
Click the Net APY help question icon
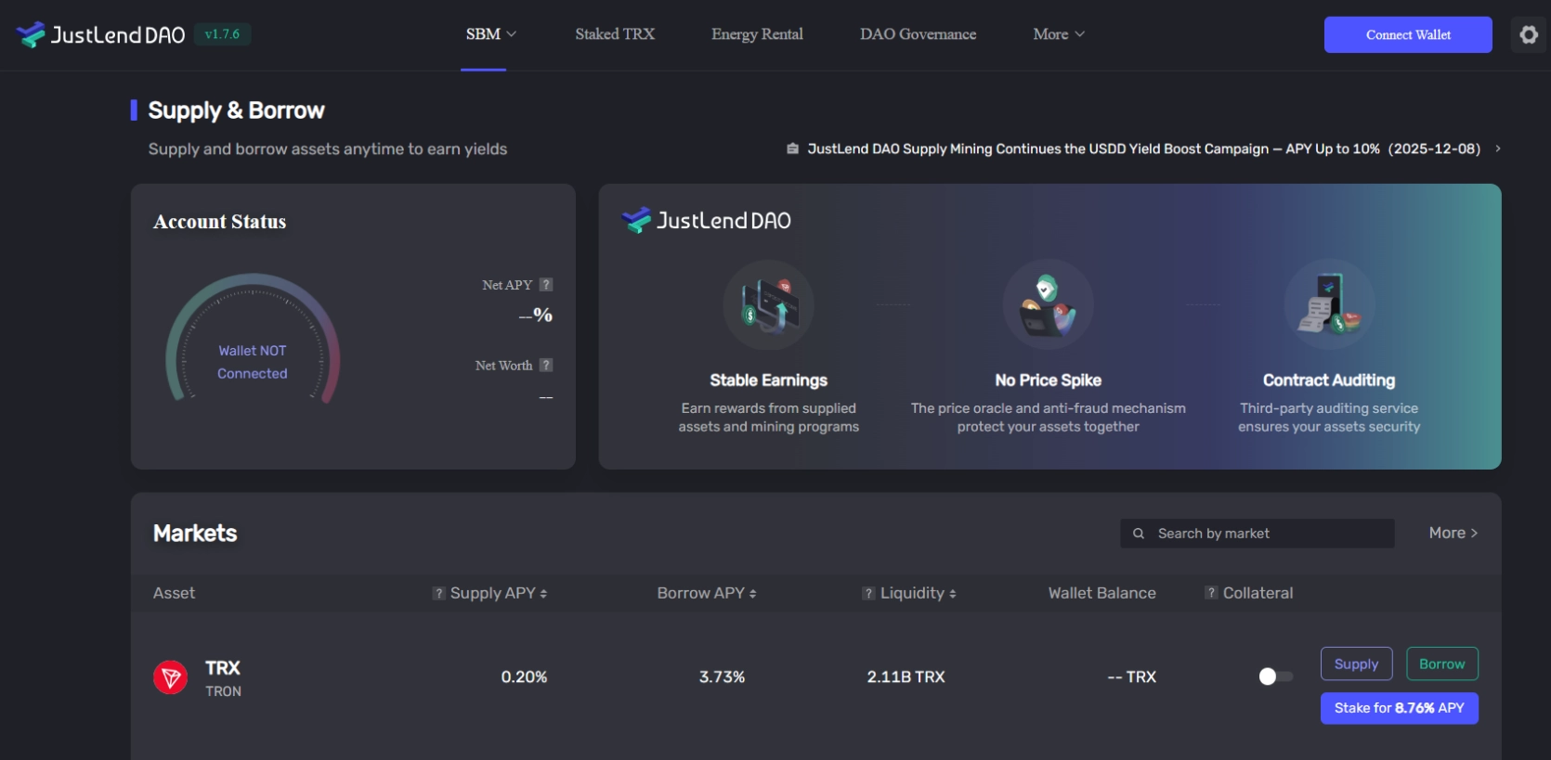point(546,285)
